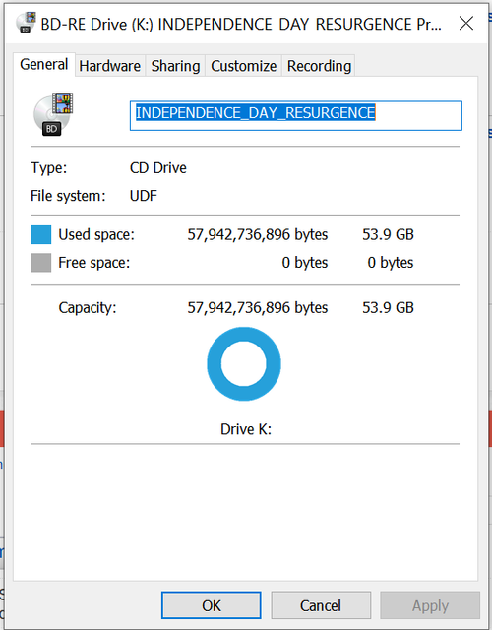This screenshot has height=630, width=492.
Task: Click the OK button
Action: [x=212, y=605]
